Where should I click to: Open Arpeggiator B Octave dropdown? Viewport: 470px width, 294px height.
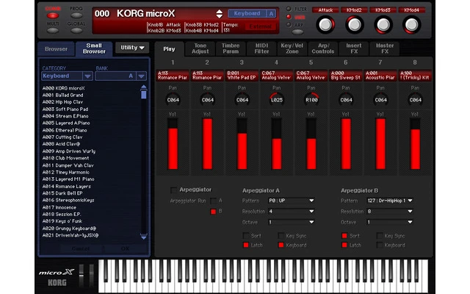390,222
